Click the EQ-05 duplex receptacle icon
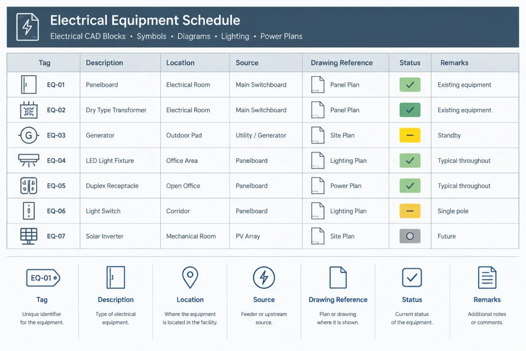Screen dimensions: 526x351 click(x=29, y=186)
